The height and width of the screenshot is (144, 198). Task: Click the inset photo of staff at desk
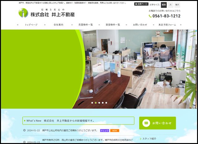click(159, 55)
